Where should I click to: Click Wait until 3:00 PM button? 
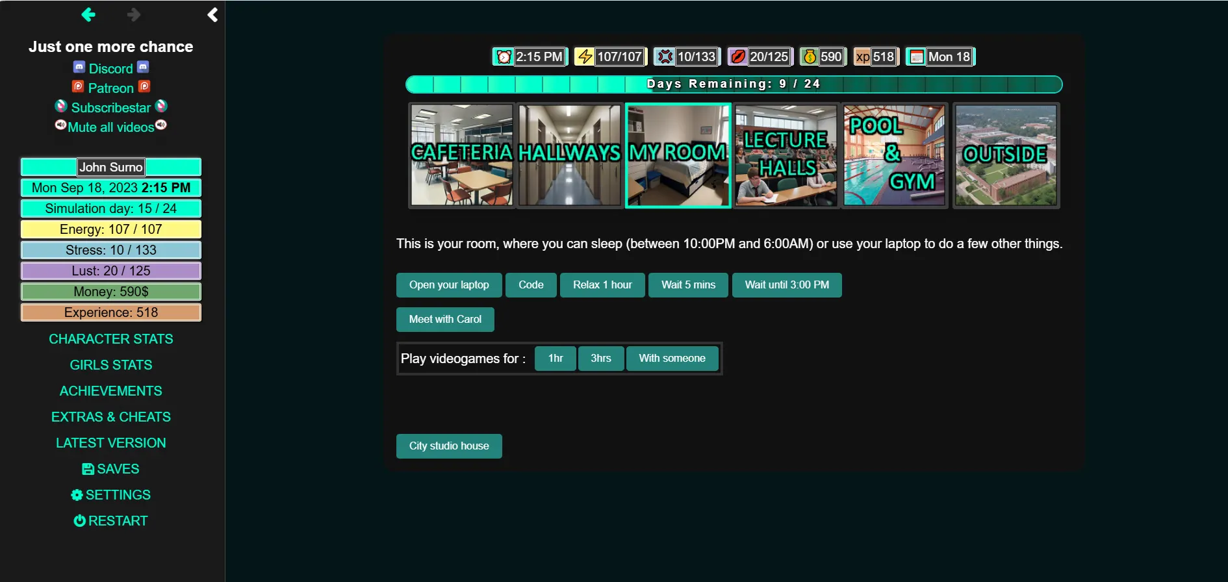click(787, 285)
